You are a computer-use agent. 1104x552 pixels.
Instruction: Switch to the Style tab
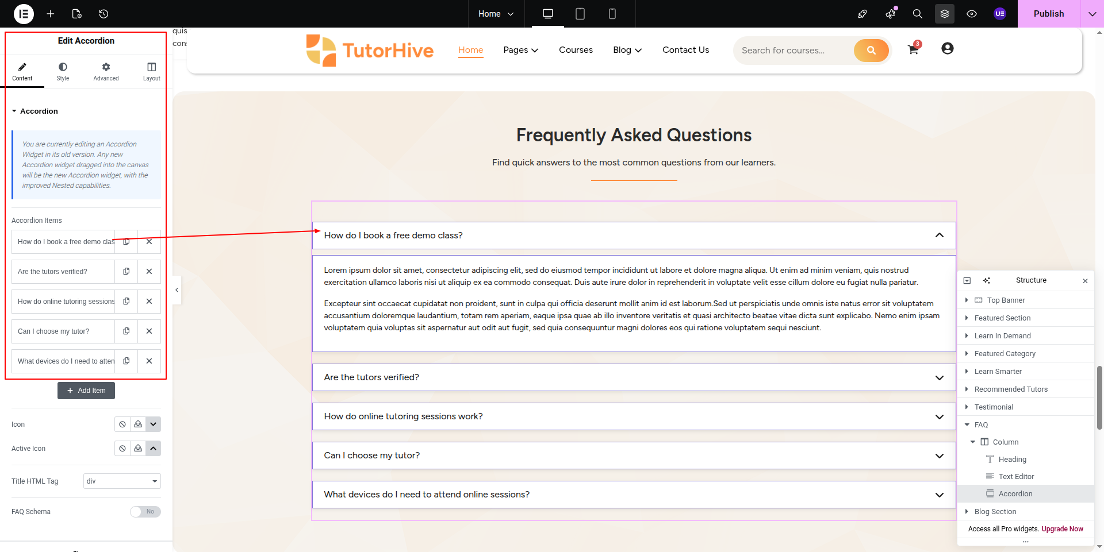pos(63,71)
